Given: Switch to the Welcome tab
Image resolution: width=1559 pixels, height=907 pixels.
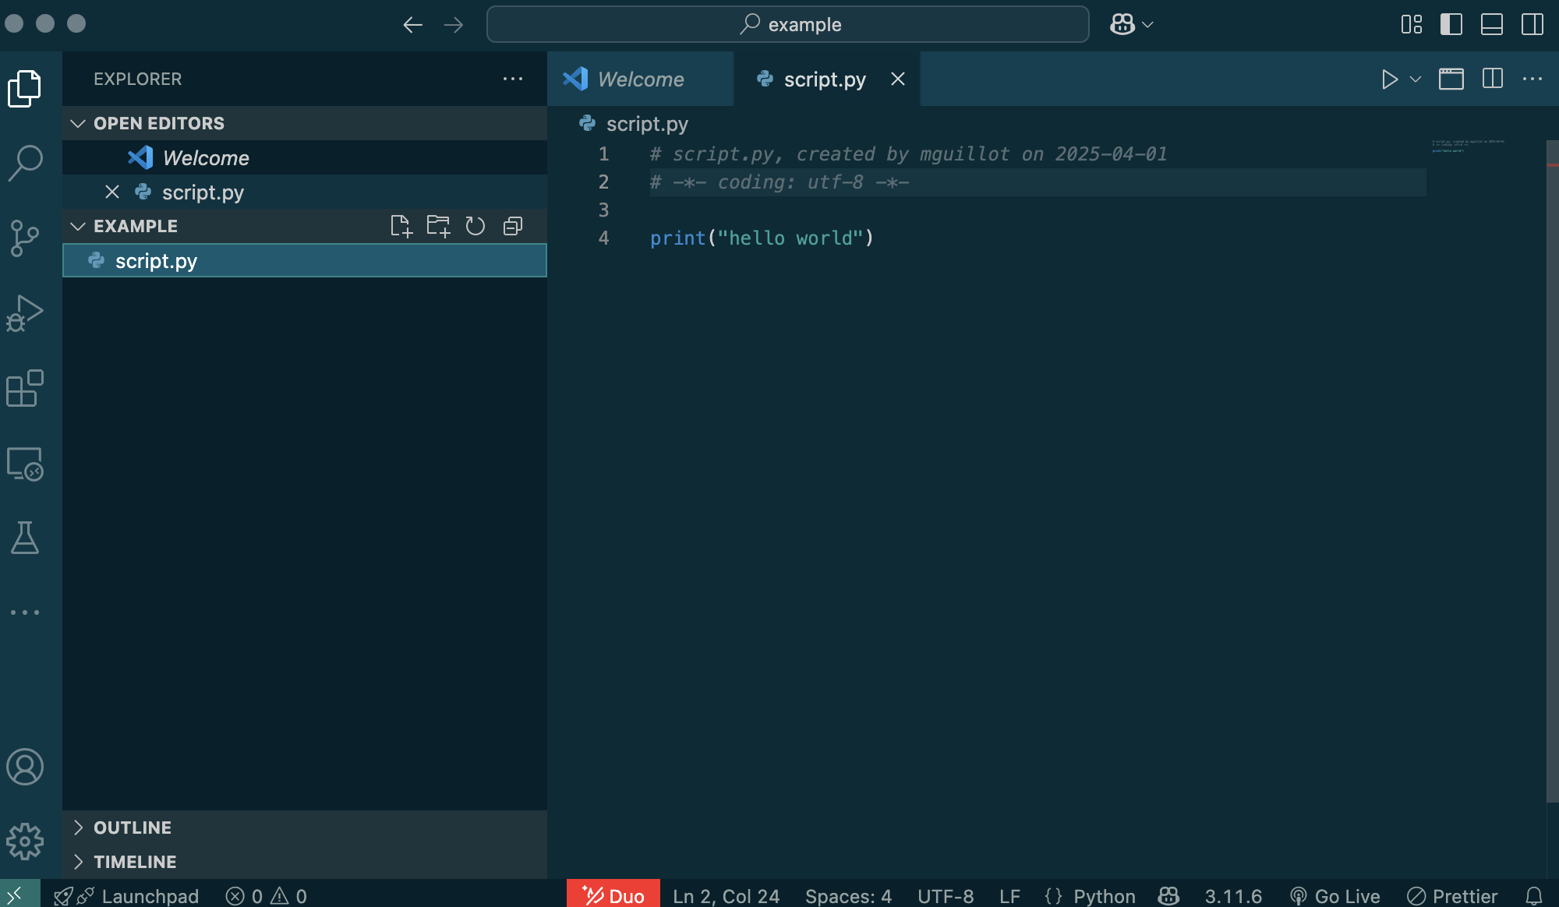Looking at the screenshot, I should pyautogui.click(x=640, y=79).
